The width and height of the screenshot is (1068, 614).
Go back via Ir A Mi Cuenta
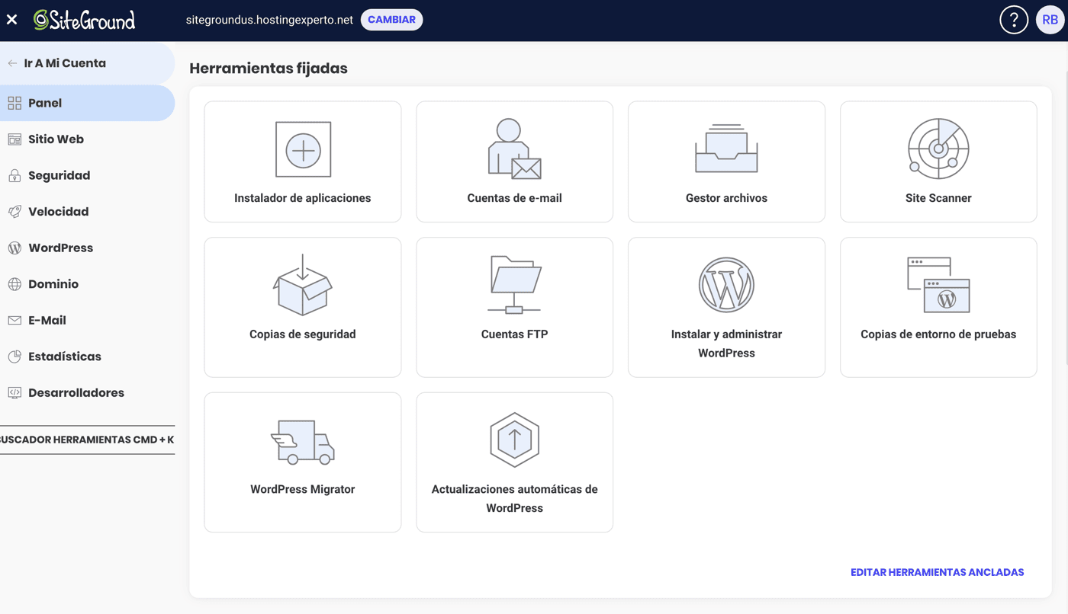[x=87, y=63]
